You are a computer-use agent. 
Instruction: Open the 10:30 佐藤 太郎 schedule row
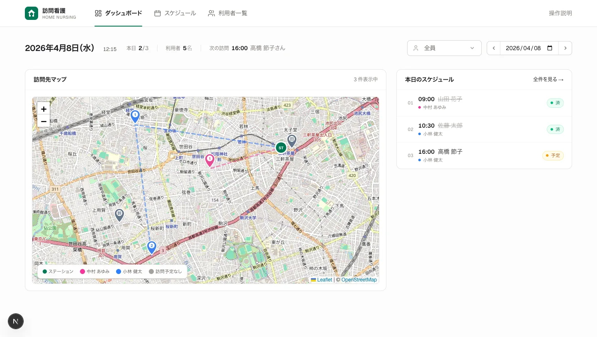pos(484,129)
